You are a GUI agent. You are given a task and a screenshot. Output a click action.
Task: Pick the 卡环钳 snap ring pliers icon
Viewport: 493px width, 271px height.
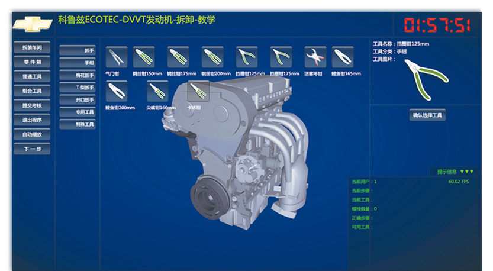[198, 91]
